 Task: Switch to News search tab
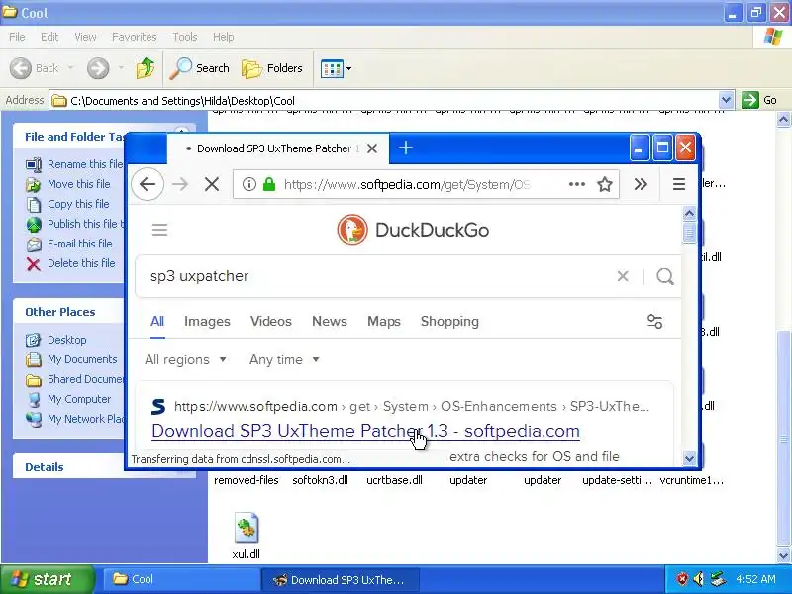[330, 321]
